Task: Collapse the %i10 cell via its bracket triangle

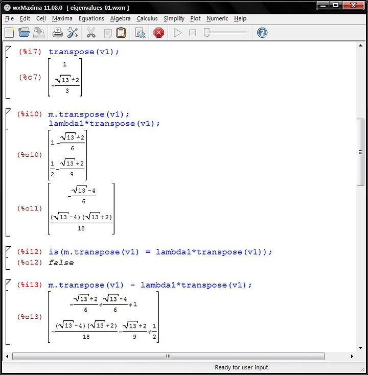Action: point(8,111)
